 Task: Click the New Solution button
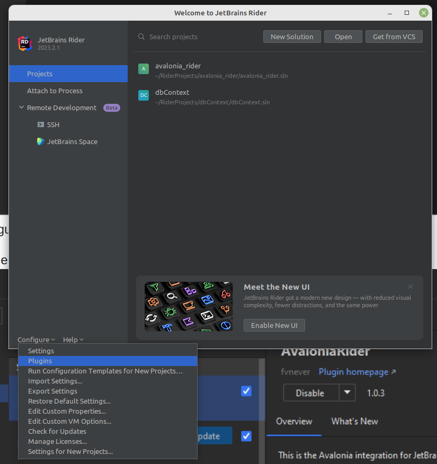pyautogui.click(x=292, y=37)
